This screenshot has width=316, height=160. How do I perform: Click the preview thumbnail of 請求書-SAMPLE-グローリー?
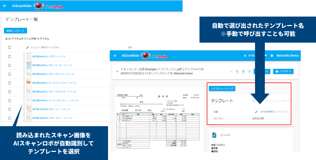29,109
